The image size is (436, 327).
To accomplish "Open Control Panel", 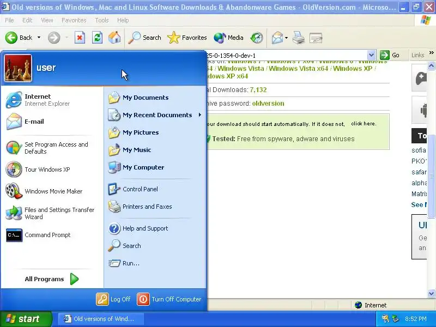I will pos(155,189).
